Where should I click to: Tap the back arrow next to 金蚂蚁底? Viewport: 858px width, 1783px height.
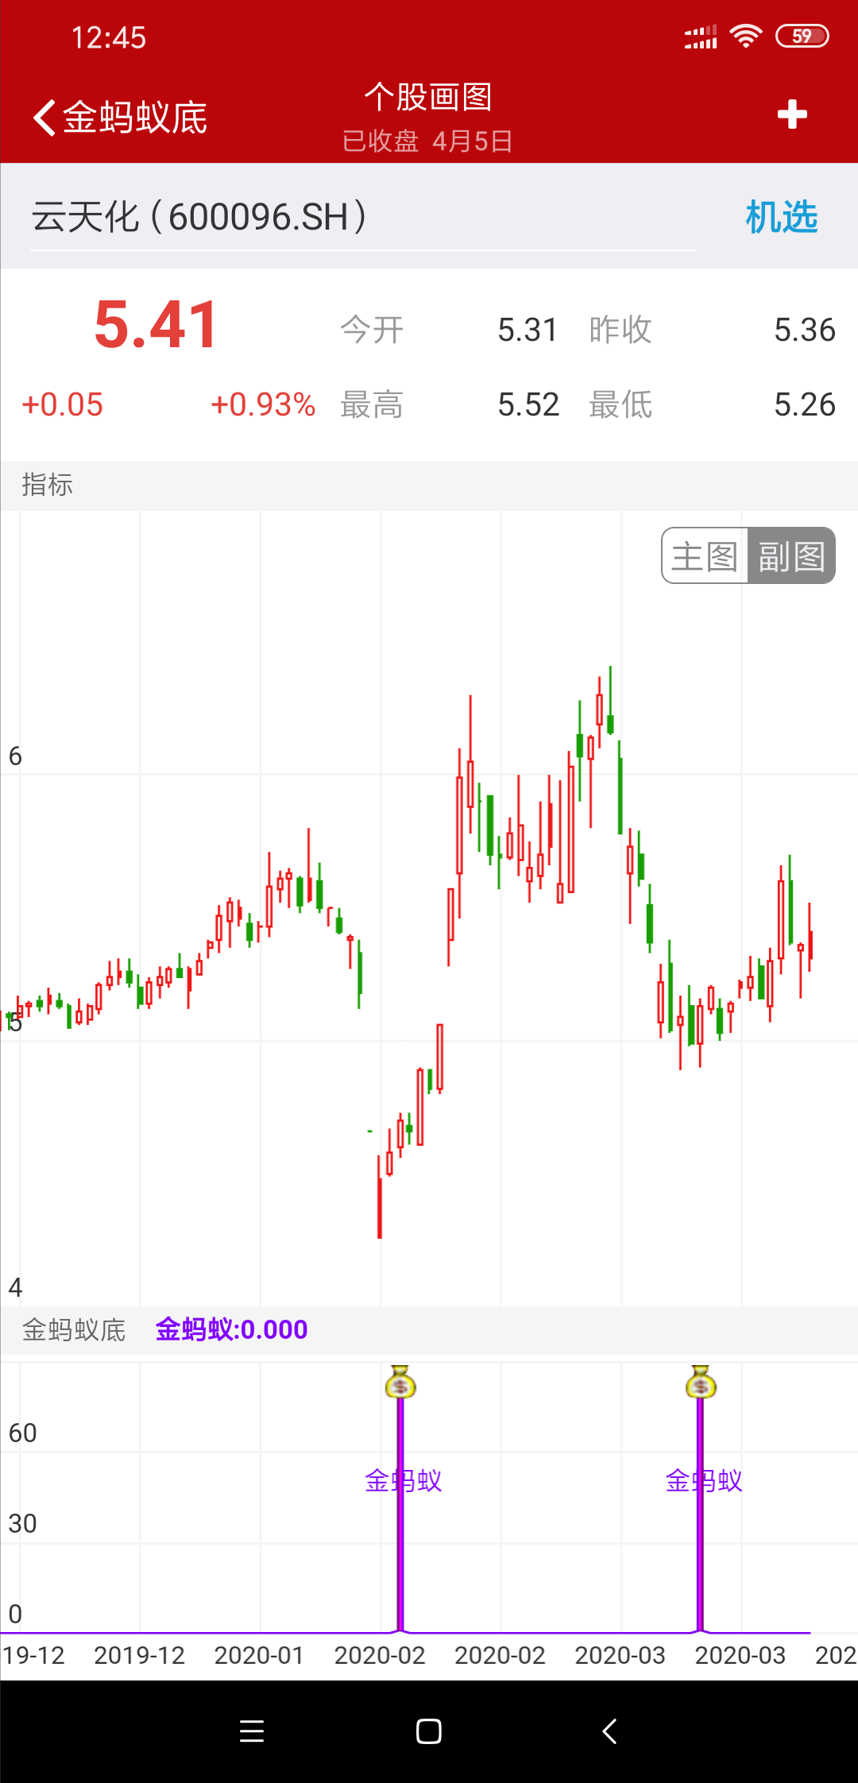coord(45,118)
